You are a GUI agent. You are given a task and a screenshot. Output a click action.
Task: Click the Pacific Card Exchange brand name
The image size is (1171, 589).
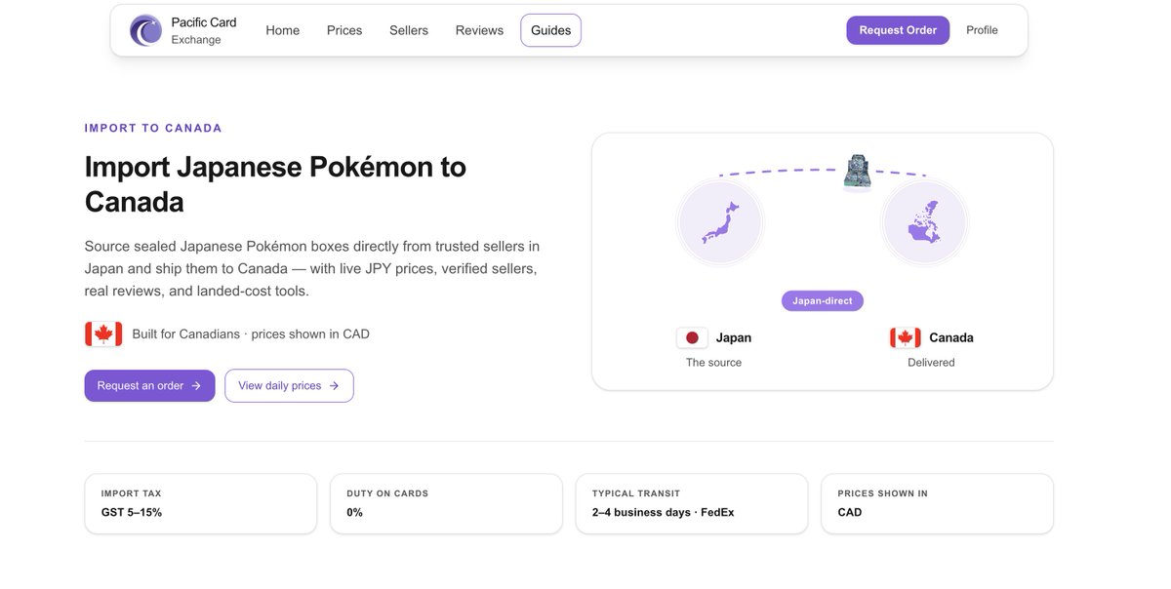coord(204,30)
